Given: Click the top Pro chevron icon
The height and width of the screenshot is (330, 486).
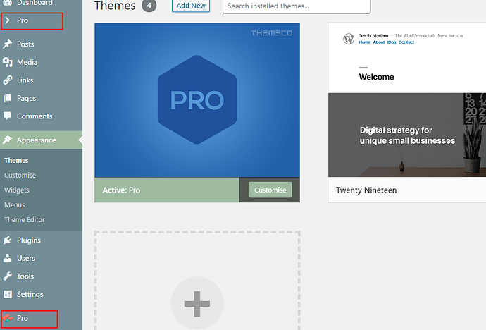Looking at the screenshot, I should coord(8,20).
